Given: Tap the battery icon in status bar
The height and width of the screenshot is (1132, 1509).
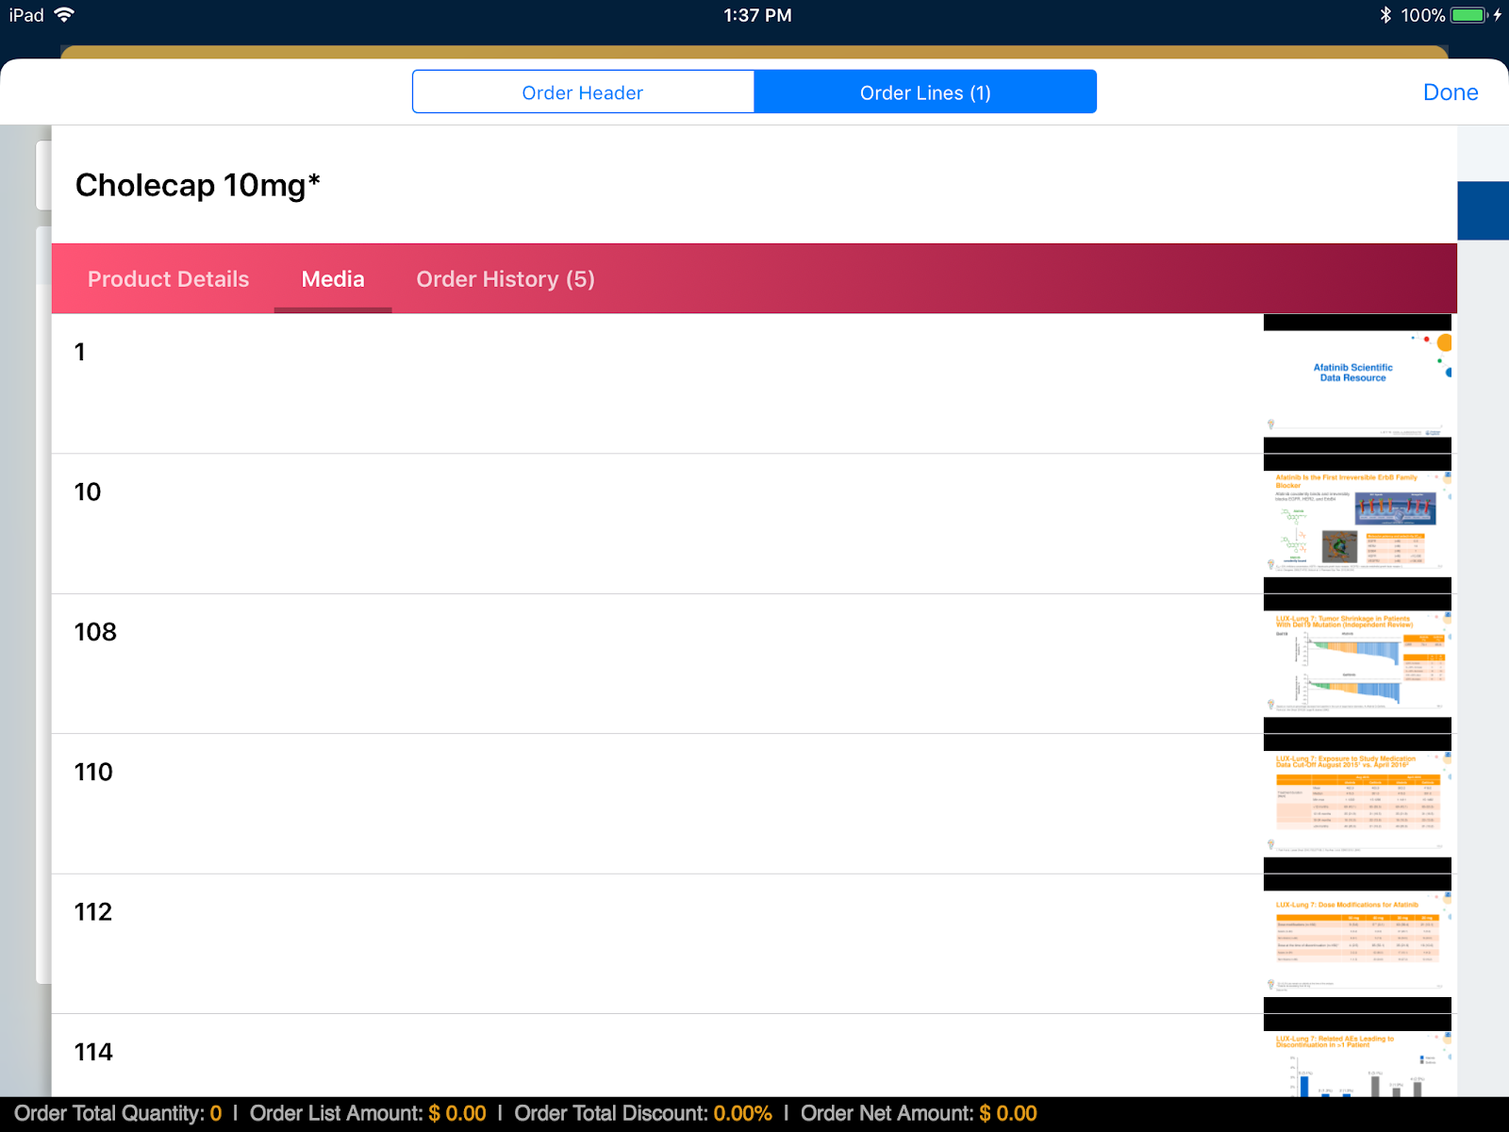Looking at the screenshot, I should (1468, 15).
